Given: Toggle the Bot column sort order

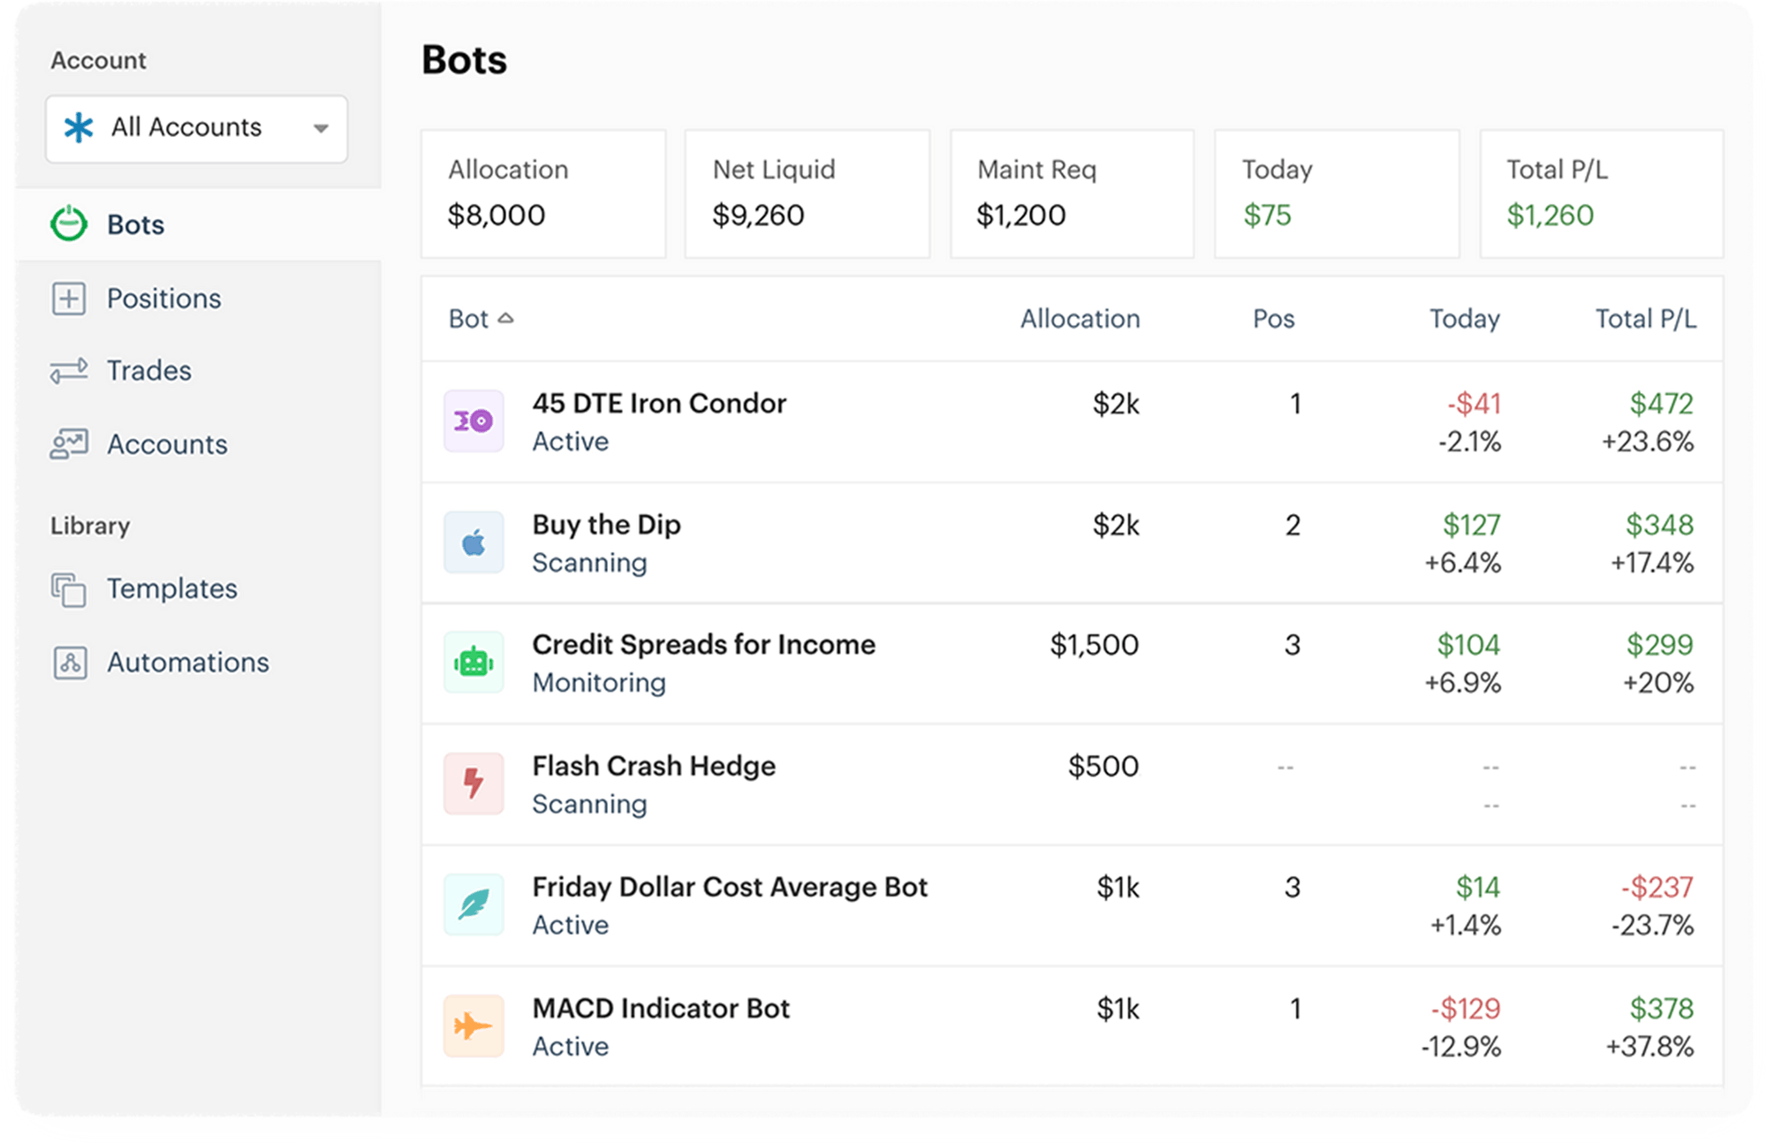Looking at the screenshot, I should (482, 319).
